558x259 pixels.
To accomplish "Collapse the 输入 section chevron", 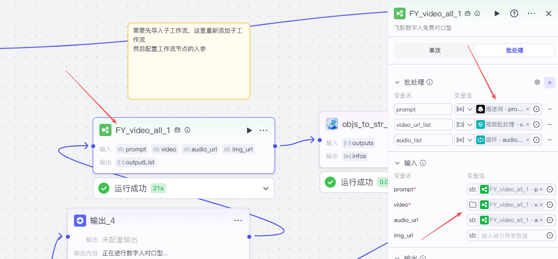I will pyautogui.click(x=397, y=163).
